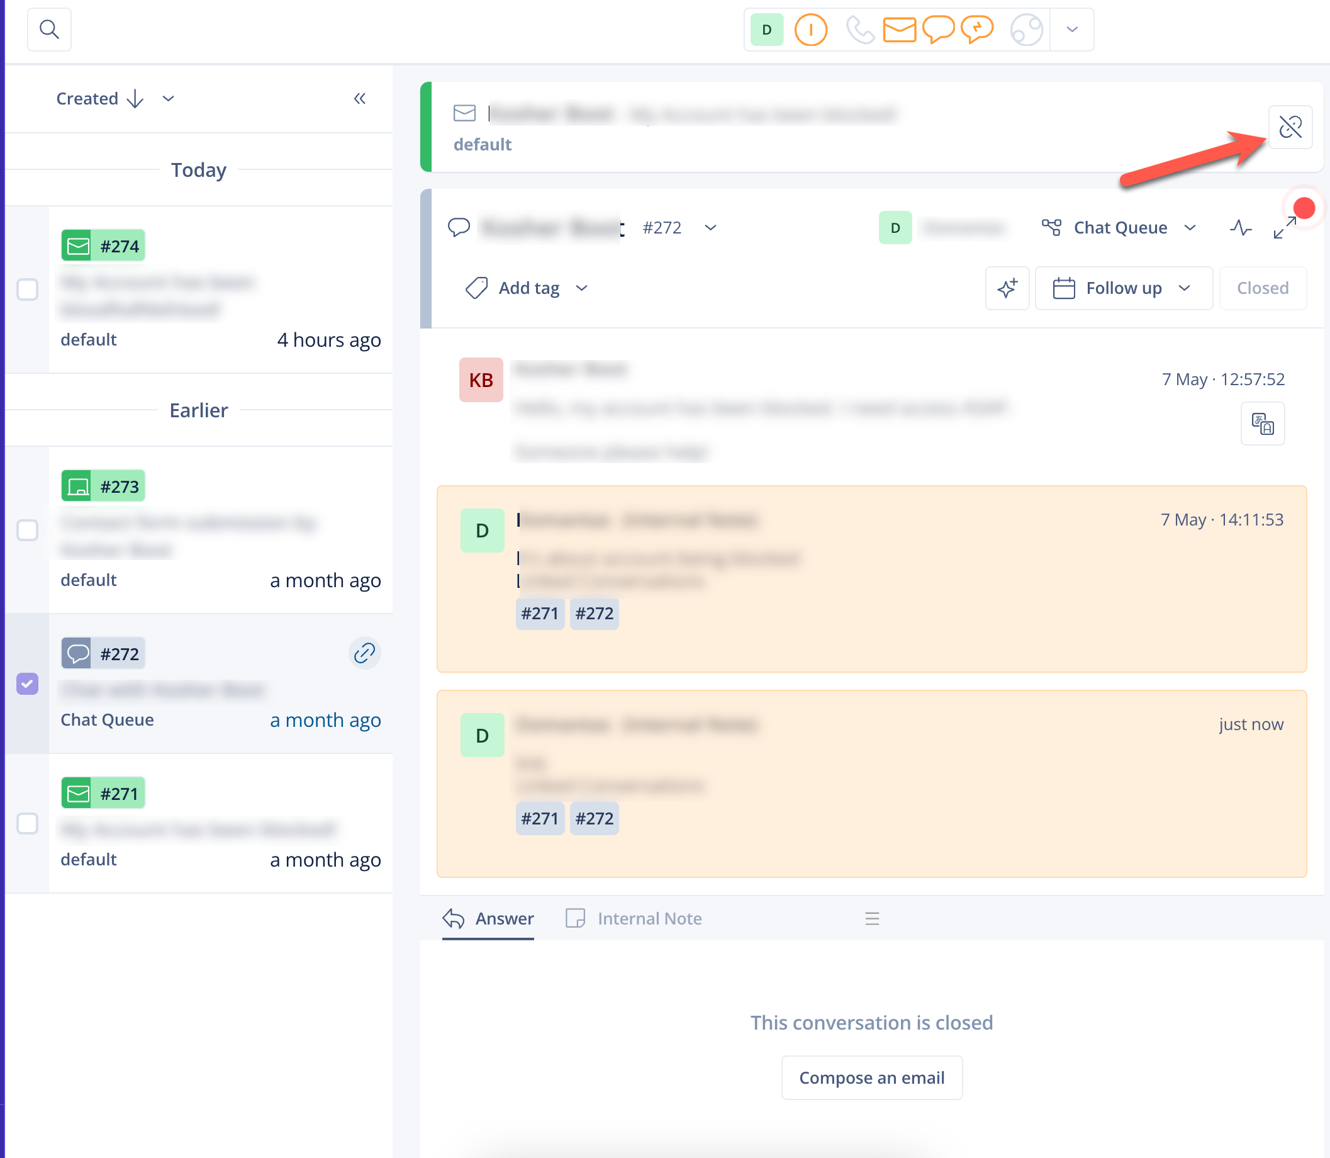The width and height of the screenshot is (1330, 1158).
Task: Click the unlink conversation icon
Action: coord(1290,126)
